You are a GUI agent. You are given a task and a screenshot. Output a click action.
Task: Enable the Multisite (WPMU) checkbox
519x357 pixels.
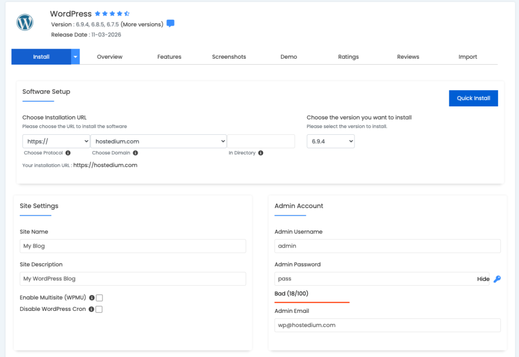click(x=99, y=298)
